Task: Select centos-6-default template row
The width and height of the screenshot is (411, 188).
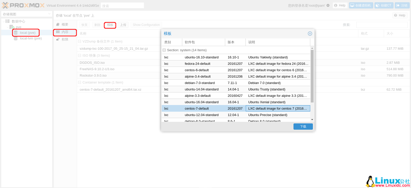Action: click(236, 70)
